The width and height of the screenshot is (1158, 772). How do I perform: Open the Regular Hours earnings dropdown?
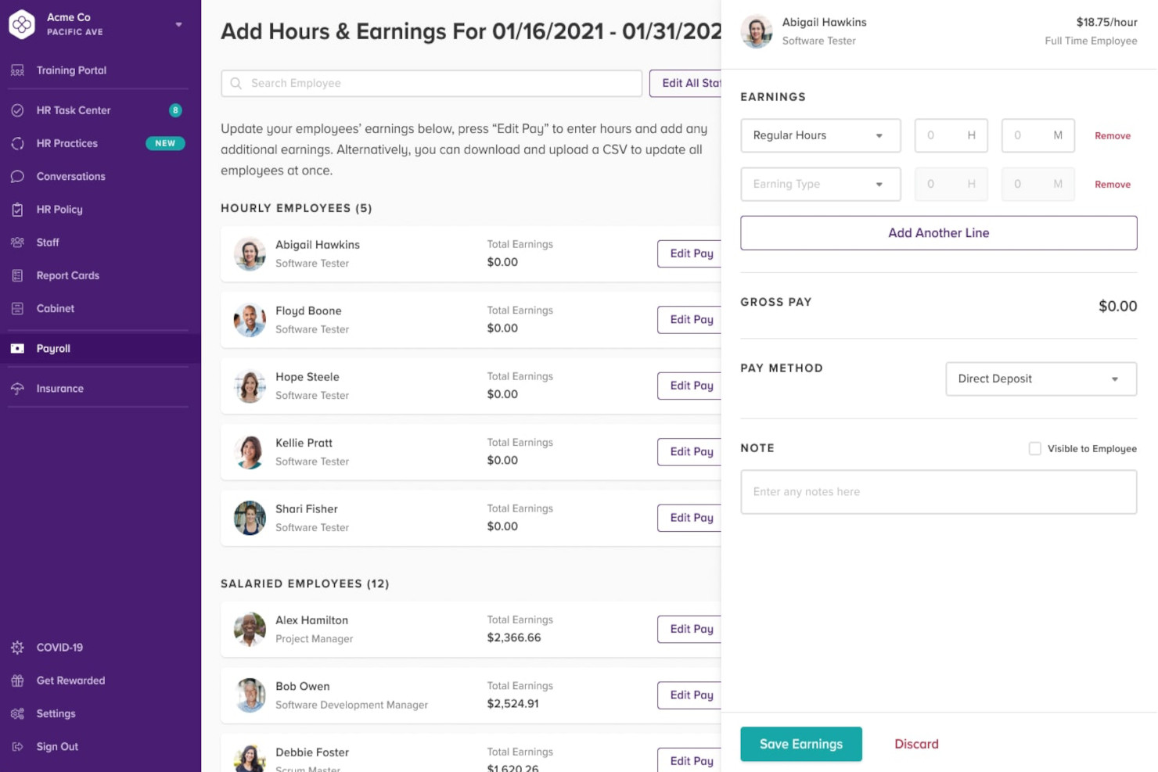[820, 135]
